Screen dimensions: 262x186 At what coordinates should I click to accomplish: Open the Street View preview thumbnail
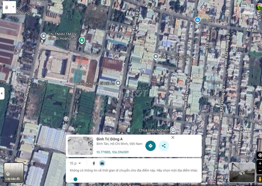coord(242,172)
